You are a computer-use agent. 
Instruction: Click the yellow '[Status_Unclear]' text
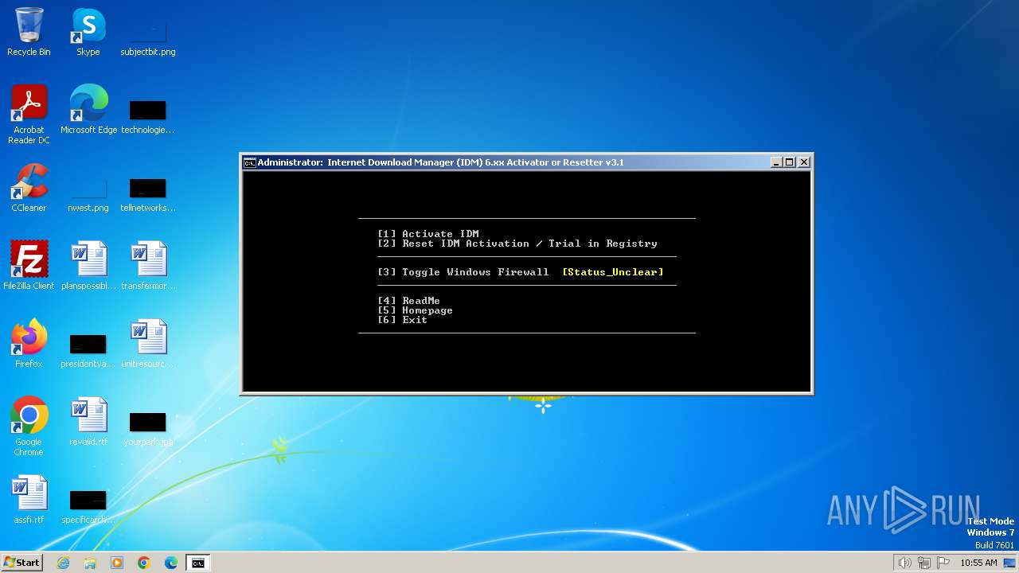coord(613,272)
